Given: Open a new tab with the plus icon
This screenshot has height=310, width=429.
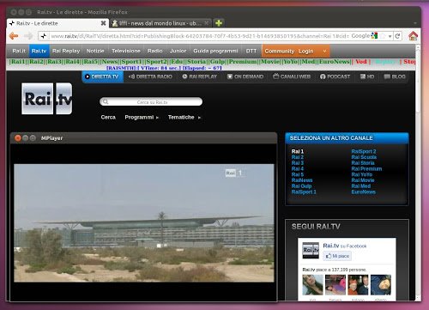Looking at the screenshot, I should (219, 23).
